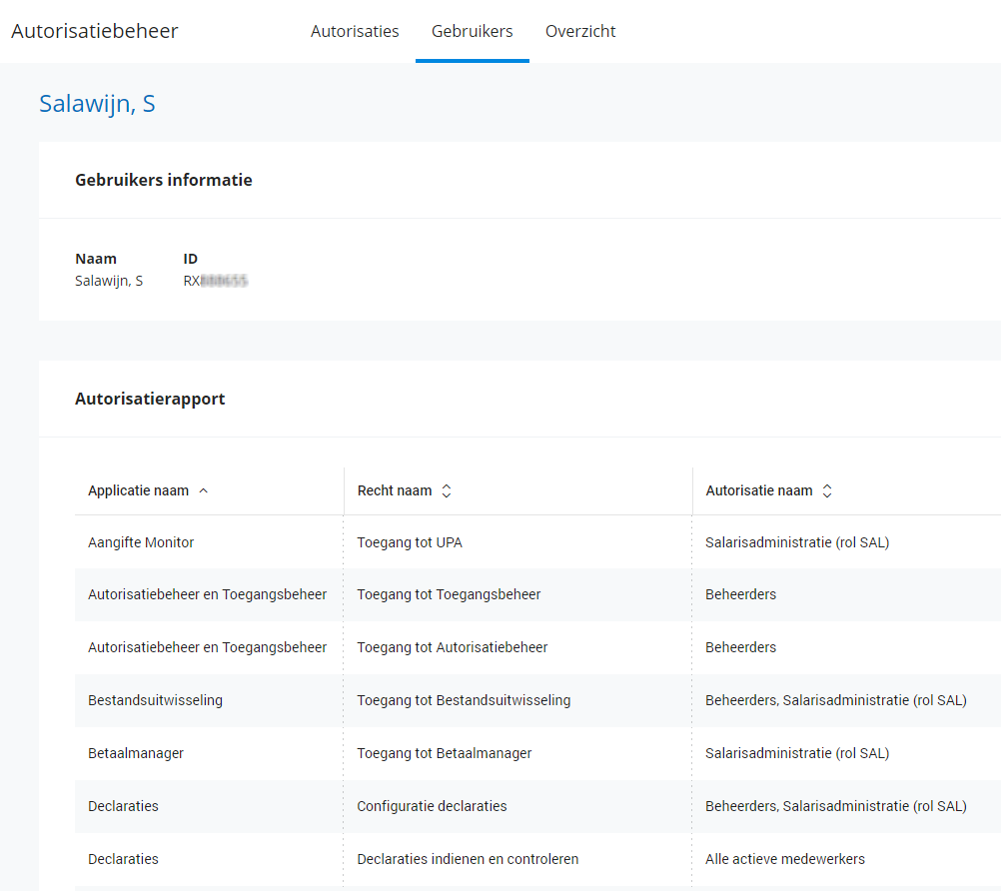
Task: Click the Autorisatie naam column header
Action: click(x=759, y=491)
